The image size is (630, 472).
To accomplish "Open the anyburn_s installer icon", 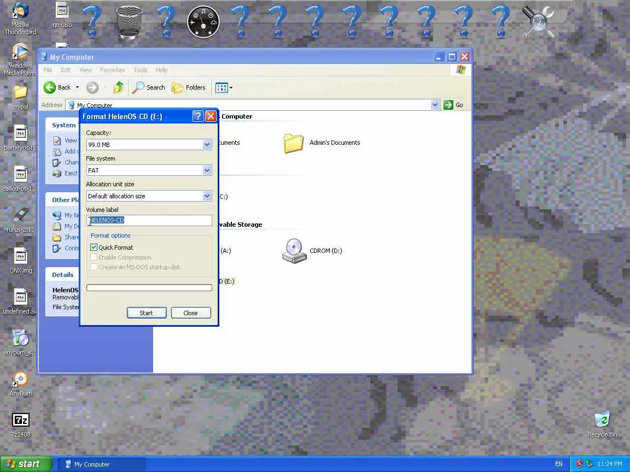I will (20, 343).
